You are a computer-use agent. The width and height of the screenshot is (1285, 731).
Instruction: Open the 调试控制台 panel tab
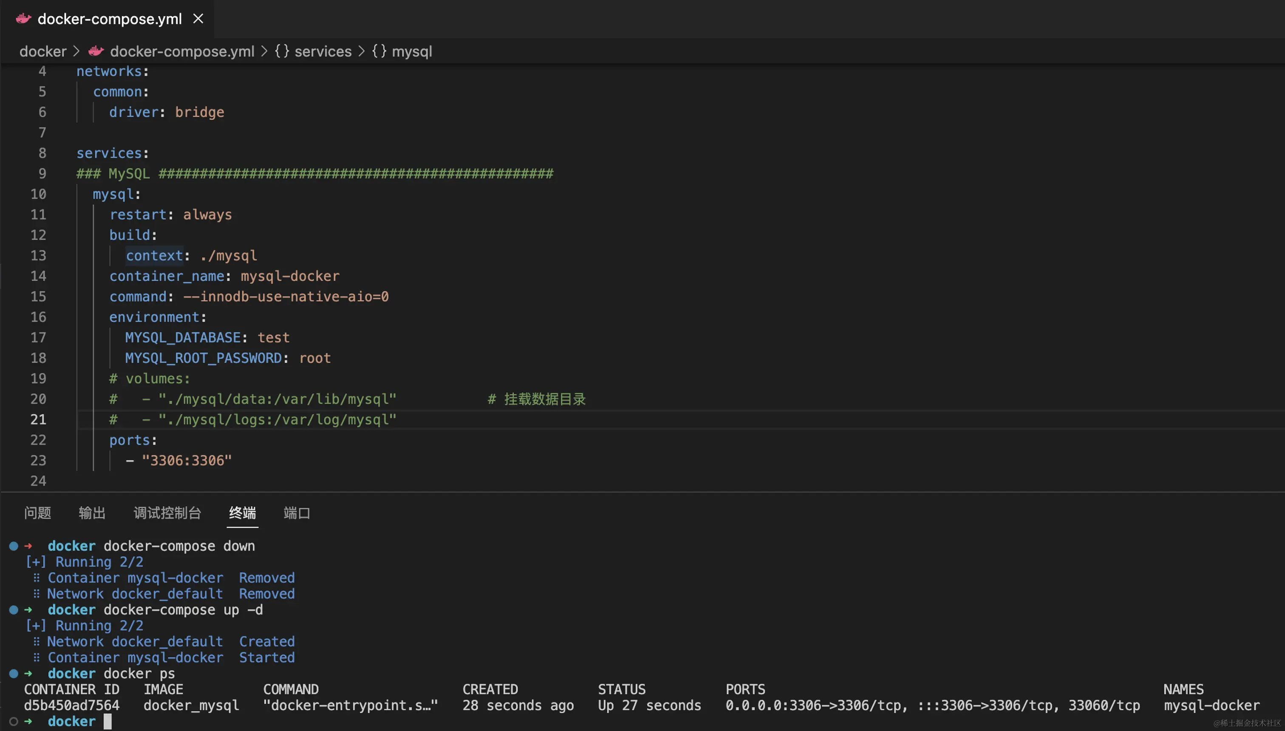pos(167,513)
